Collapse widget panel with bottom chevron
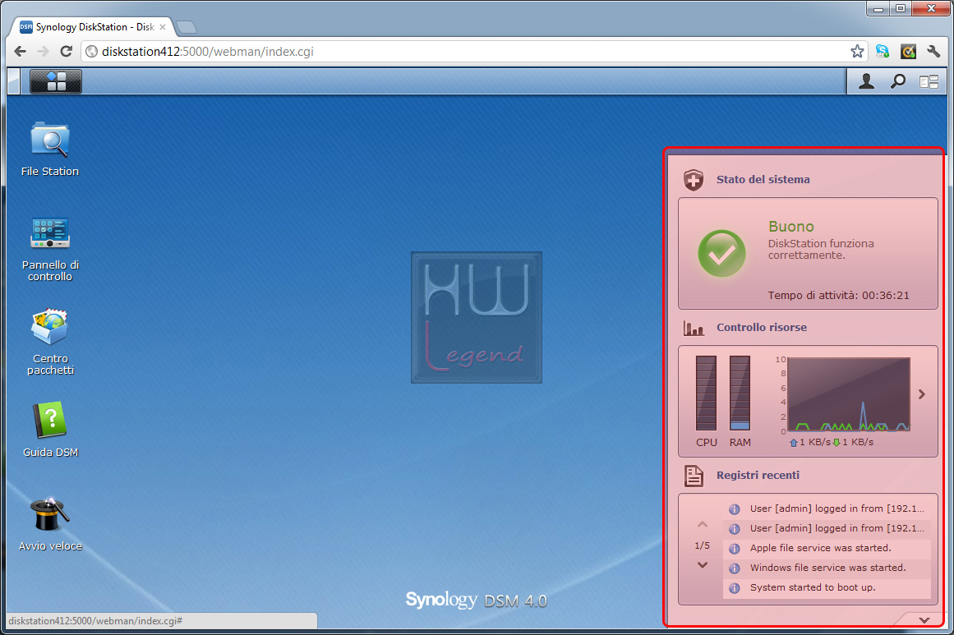Screen dimensions: 954x635 coord(924,619)
